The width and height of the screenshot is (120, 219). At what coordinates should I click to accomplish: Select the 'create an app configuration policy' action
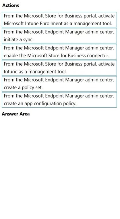(59, 100)
